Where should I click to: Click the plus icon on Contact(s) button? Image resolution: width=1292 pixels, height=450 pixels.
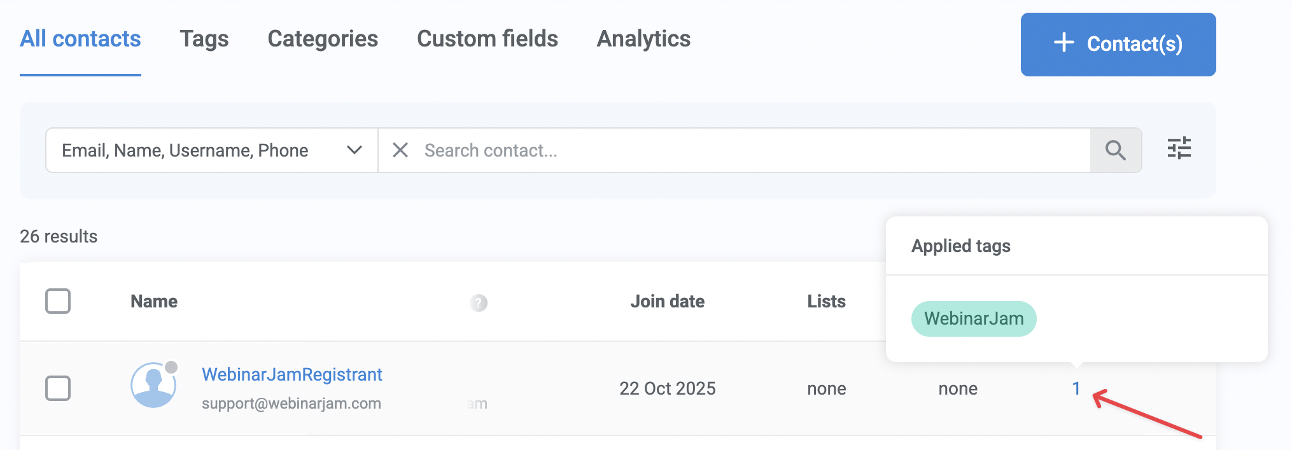point(1064,43)
